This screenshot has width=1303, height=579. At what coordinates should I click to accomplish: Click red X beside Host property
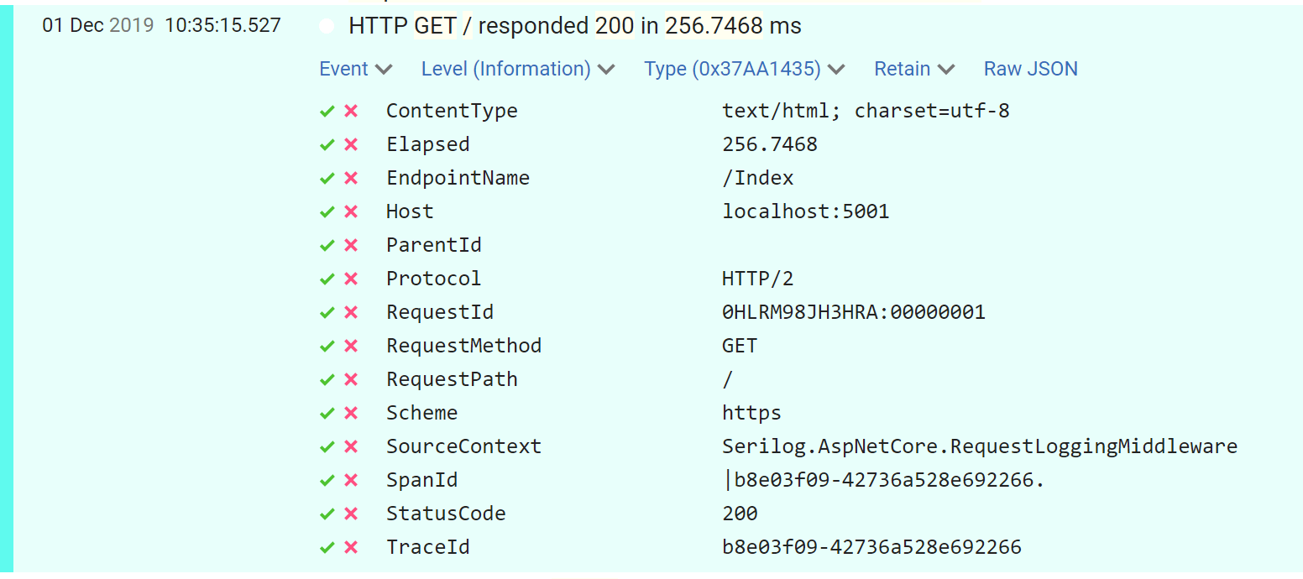tap(351, 211)
